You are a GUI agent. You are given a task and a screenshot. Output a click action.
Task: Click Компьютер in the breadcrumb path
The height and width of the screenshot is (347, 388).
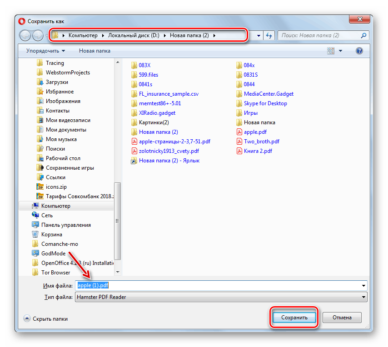[x=83, y=35]
